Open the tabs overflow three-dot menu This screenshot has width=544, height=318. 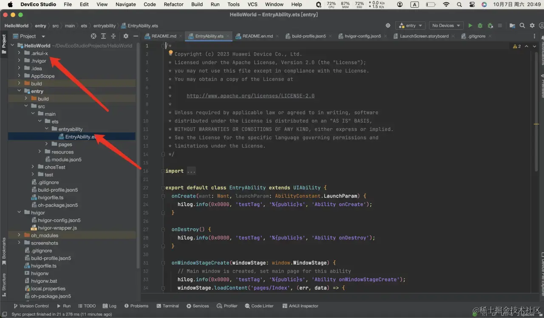pos(535,36)
